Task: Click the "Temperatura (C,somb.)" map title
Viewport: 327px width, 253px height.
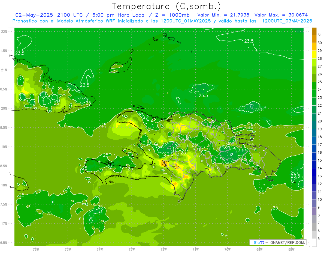Action: pos(166,6)
